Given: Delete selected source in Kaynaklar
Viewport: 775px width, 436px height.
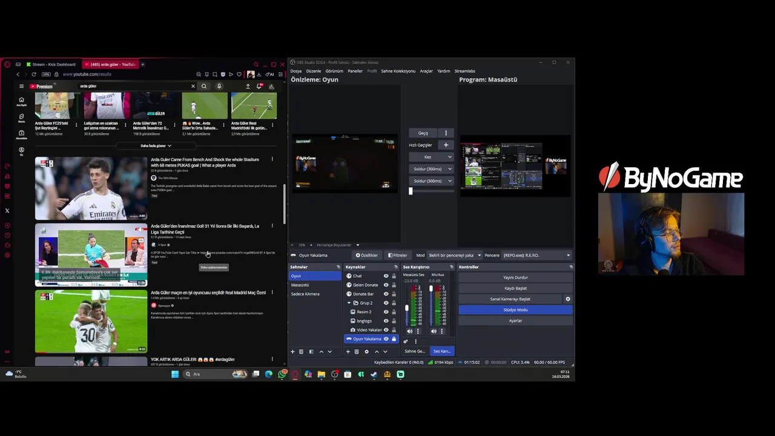Looking at the screenshot, I should 356,352.
